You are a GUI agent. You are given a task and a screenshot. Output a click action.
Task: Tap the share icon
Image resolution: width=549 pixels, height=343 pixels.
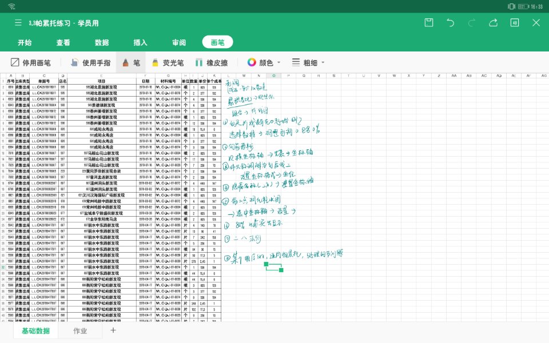(493, 23)
